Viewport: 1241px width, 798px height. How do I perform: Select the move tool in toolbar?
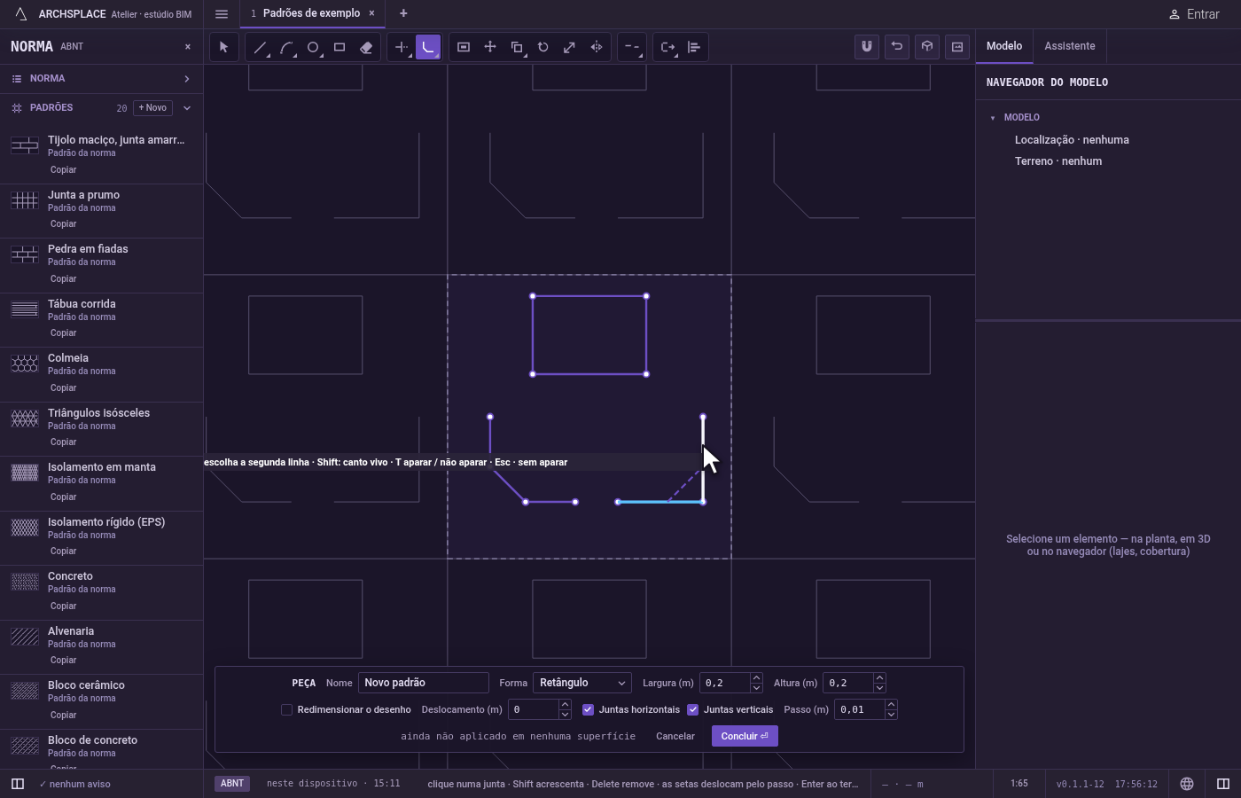490,47
